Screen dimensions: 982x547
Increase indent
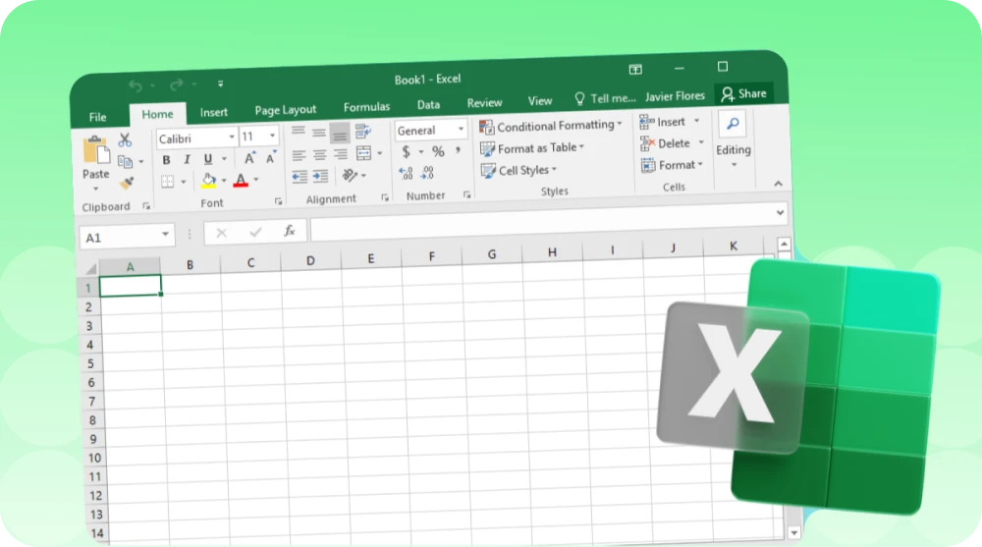click(321, 176)
